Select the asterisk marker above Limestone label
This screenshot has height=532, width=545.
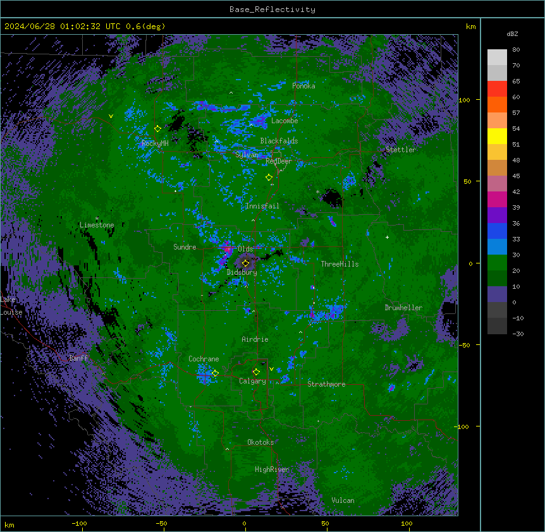97,219
